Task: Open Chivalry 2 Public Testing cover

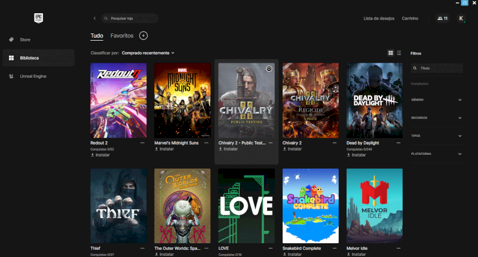Action: pyautogui.click(x=246, y=100)
